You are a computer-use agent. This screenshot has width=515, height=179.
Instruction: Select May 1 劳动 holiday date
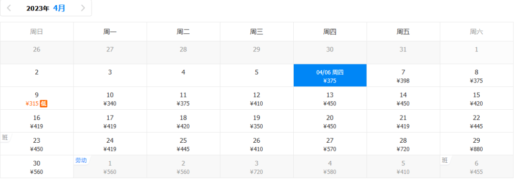110,166
